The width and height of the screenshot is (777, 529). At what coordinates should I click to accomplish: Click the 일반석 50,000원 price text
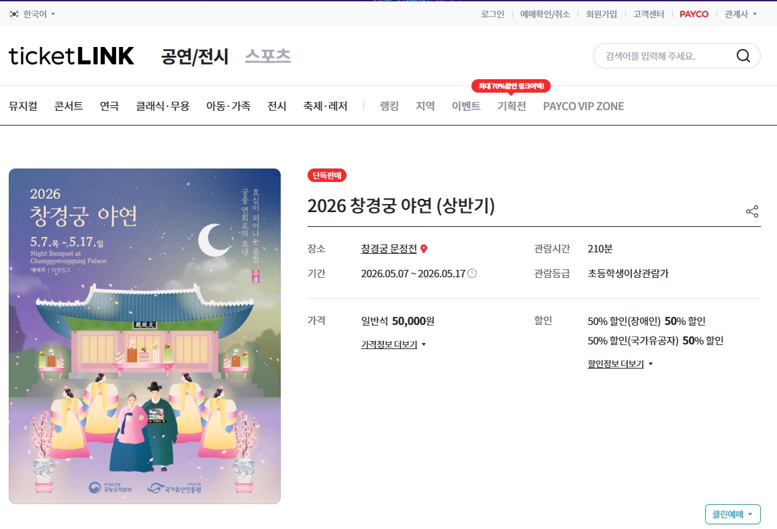(x=398, y=321)
